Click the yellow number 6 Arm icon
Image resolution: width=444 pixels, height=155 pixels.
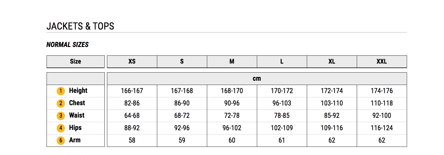point(61,140)
